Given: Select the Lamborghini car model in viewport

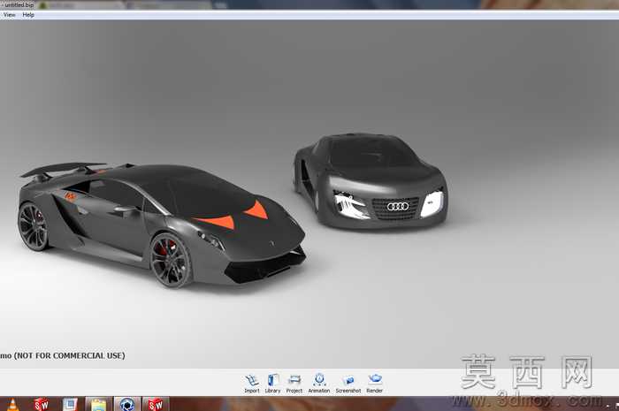Looking at the screenshot, I should click(x=162, y=224).
